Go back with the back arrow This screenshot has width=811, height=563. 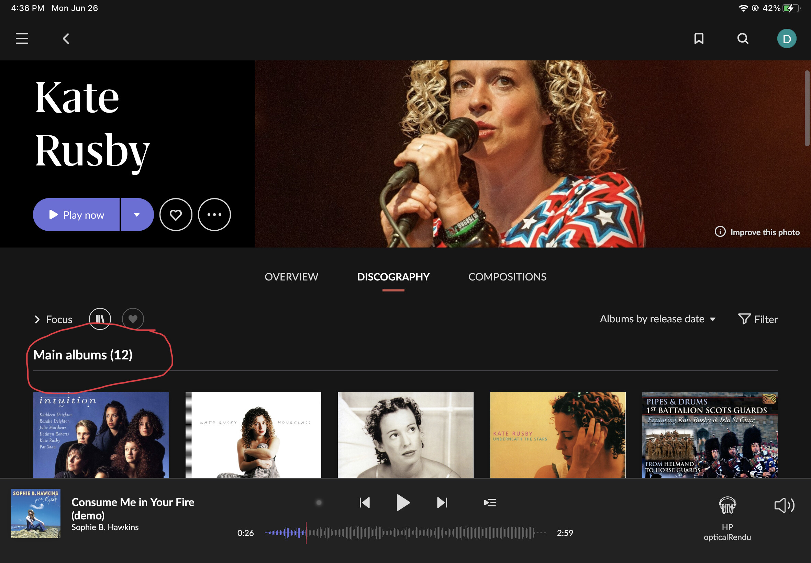(66, 38)
